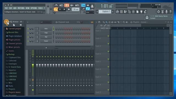Click the browser search magnifier icon

tap(11, 22)
